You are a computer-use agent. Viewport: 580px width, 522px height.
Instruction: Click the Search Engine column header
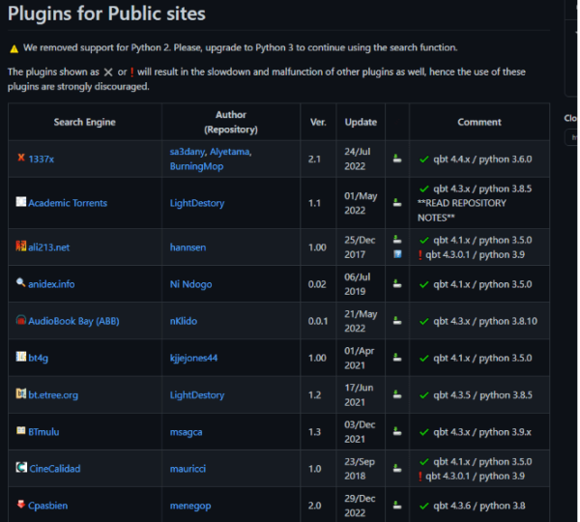click(84, 123)
